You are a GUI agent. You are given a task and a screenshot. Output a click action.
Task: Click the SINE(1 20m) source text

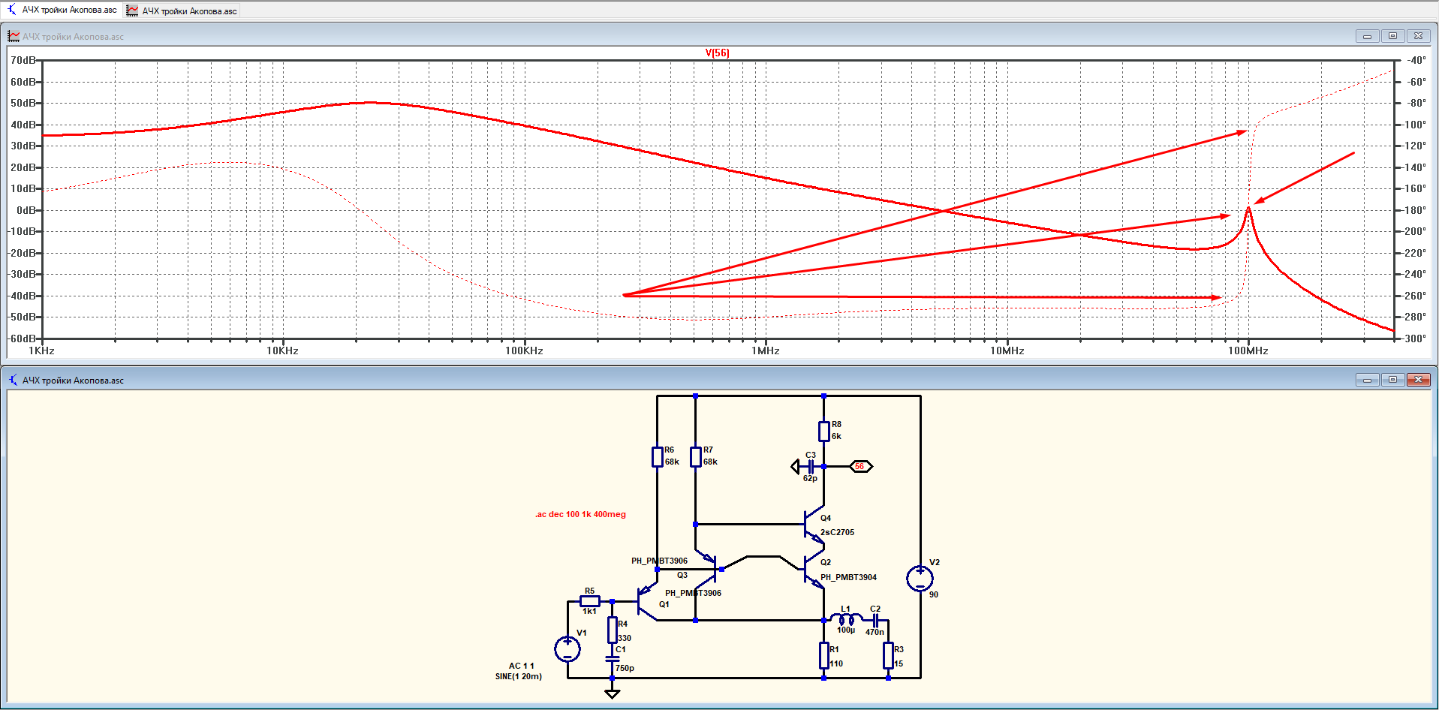point(518,676)
